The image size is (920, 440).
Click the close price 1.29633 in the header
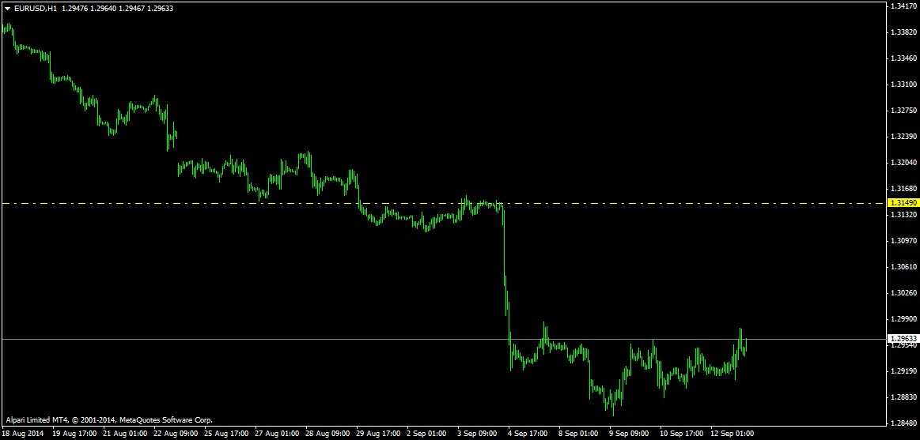pos(161,9)
